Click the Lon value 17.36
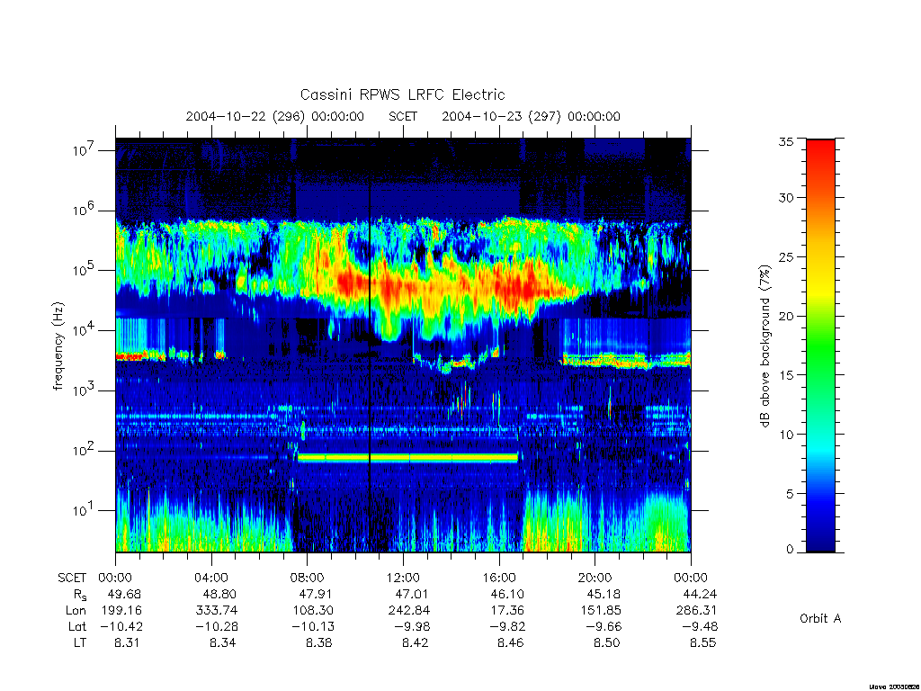The image size is (921, 691). [507, 610]
